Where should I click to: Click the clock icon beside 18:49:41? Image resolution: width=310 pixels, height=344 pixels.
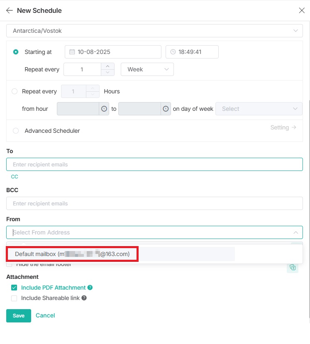point(173,51)
